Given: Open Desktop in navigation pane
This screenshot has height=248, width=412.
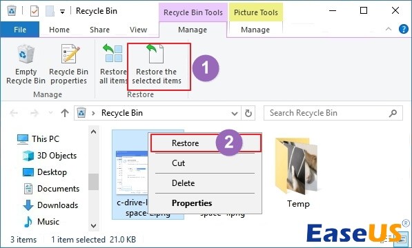Looking at the screenshot, I should (x=45, y=172).
